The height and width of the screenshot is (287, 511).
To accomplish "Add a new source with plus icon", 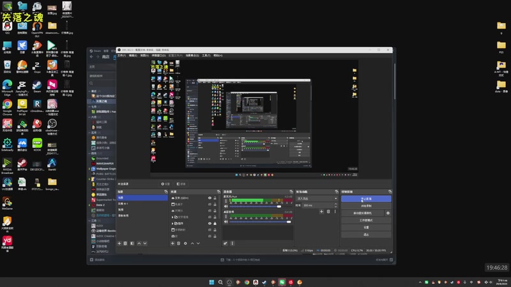I will point(172,244).
